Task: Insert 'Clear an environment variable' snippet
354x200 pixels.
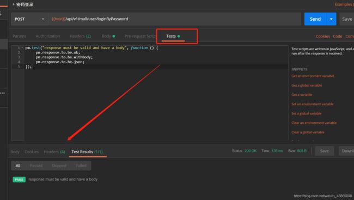Action: (x=314, y=123)
